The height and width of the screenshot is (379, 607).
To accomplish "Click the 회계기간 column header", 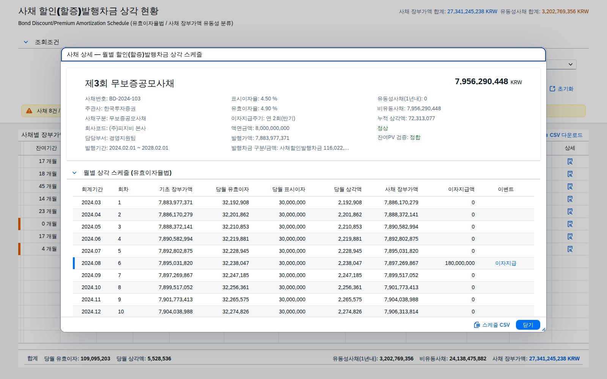I will coord(92,189).
